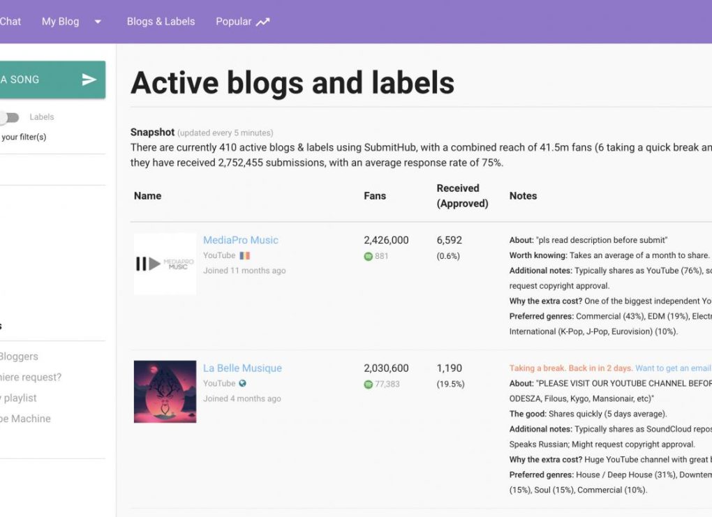
Task: Open the Popular tab
Action: pyautogui.click(x=233, y=22)
